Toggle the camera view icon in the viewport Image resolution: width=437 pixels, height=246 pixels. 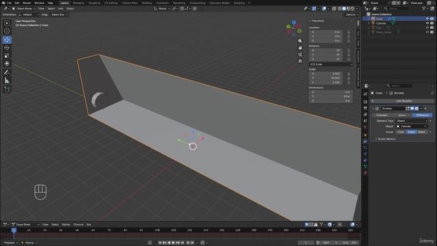tap(300, 55)
